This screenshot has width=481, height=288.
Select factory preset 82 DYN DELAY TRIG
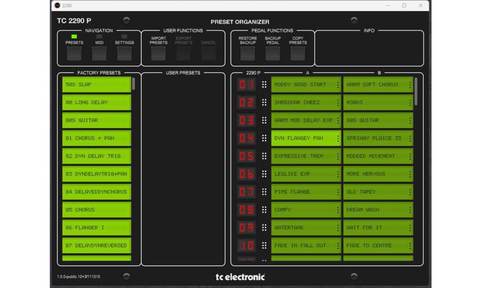click(x=97, y=156)
